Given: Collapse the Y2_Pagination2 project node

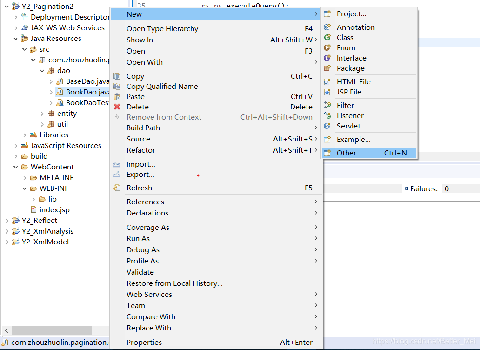Looking at the screenshot, I should click(x=7, y=6).
